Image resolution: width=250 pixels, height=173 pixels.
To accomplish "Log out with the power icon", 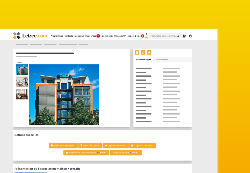I will 191,36.
